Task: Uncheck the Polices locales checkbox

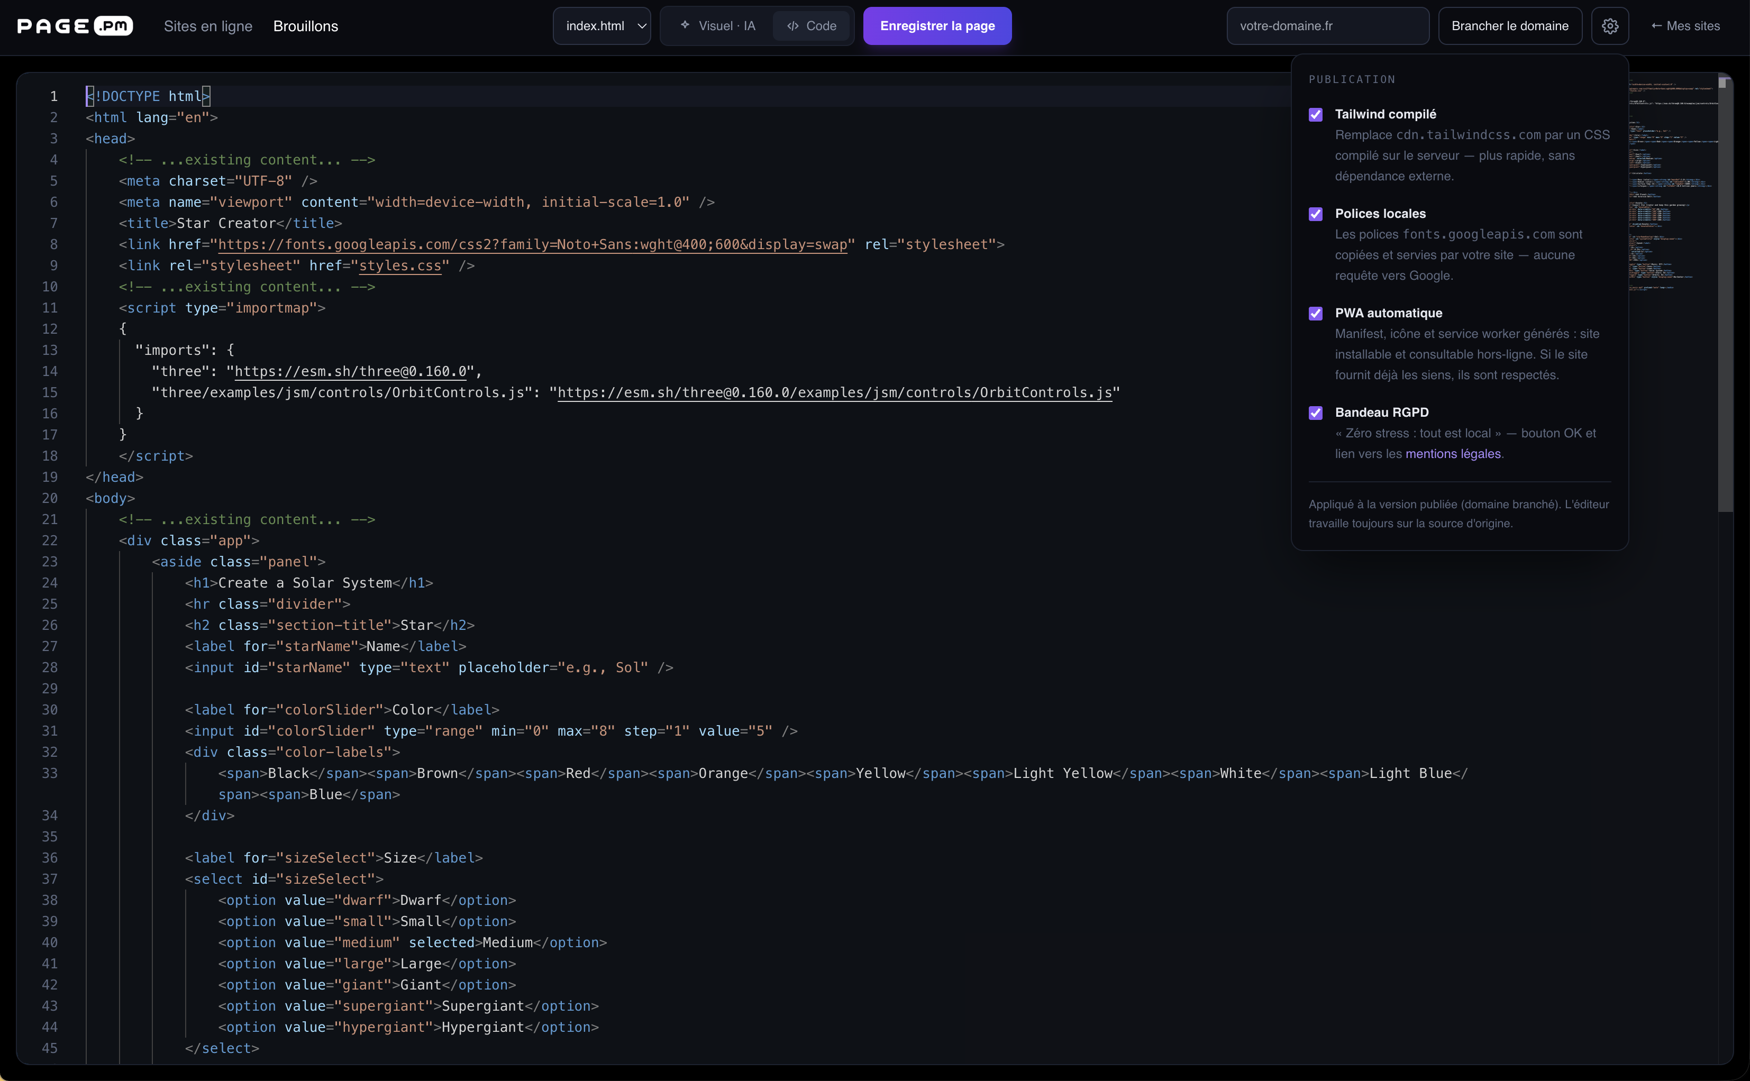Action: coord(1315,214)
